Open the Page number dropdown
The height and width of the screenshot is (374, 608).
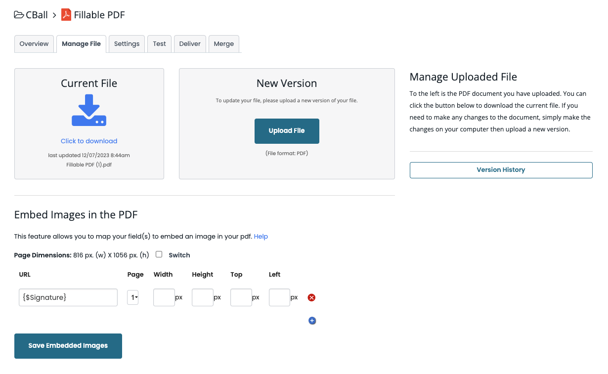132,297
